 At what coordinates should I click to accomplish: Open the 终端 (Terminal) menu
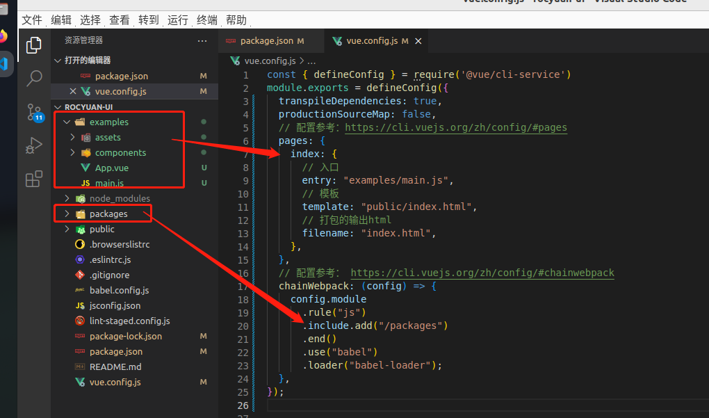tap(207, 20)
